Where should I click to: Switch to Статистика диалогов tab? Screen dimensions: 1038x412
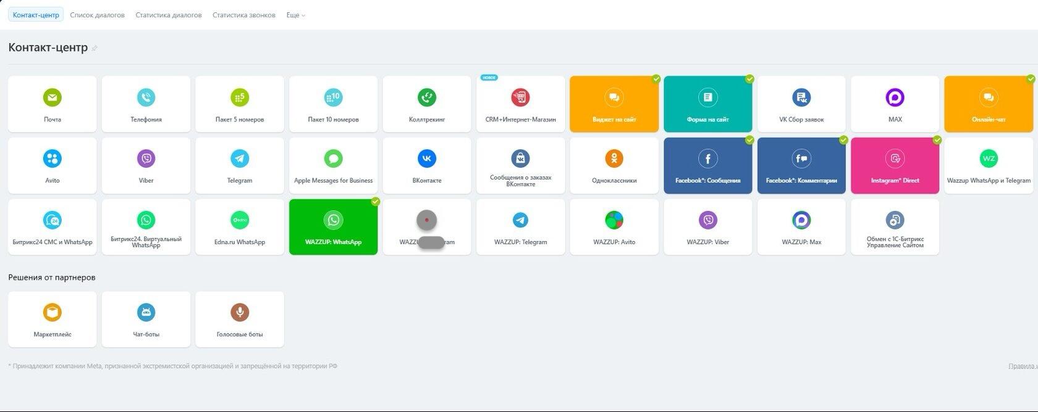[169, 15]
